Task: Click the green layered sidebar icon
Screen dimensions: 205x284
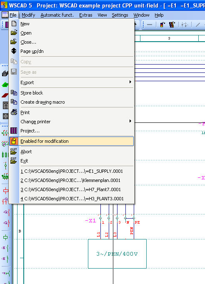Action: click(x=5, y=84)
